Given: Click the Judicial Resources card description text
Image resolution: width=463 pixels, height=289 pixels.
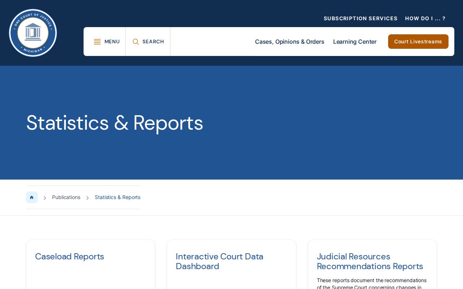Looking at the screenshot, I should tap(371, 284).
